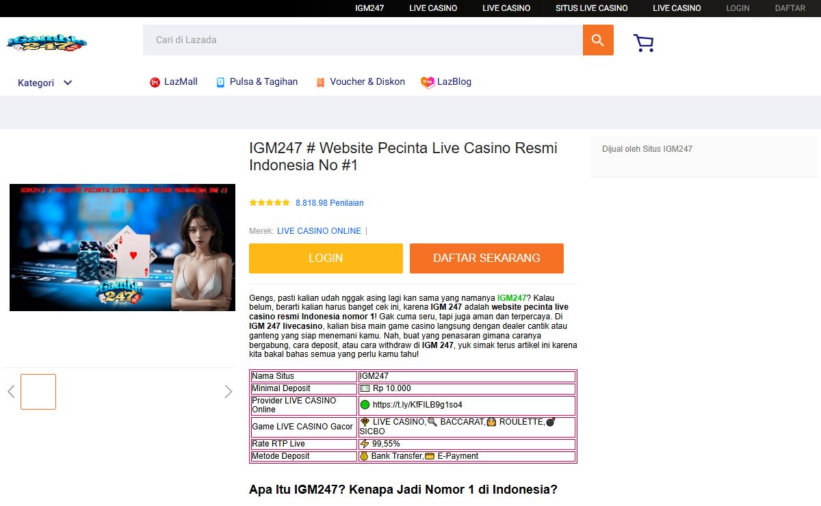Focus the Cari di Lazada search field

[363, 40]
